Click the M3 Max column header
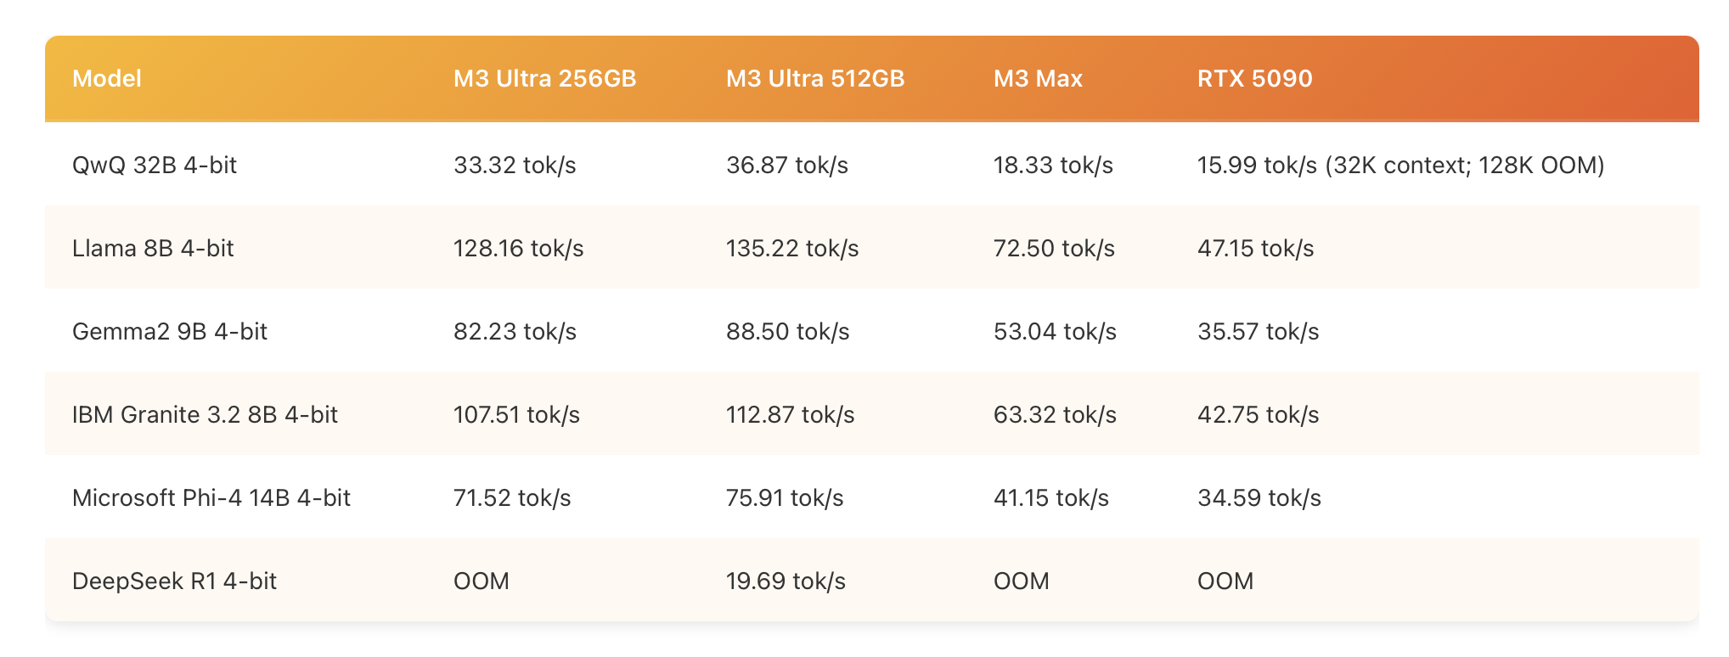Viewport: 1729px width, 657px height. (1038, 79)
